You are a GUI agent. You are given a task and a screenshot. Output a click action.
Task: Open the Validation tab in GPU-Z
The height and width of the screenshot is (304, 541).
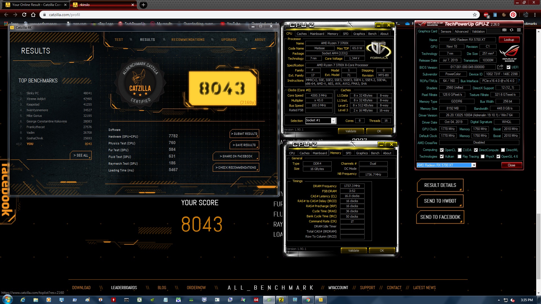click(x=478, y=32)
